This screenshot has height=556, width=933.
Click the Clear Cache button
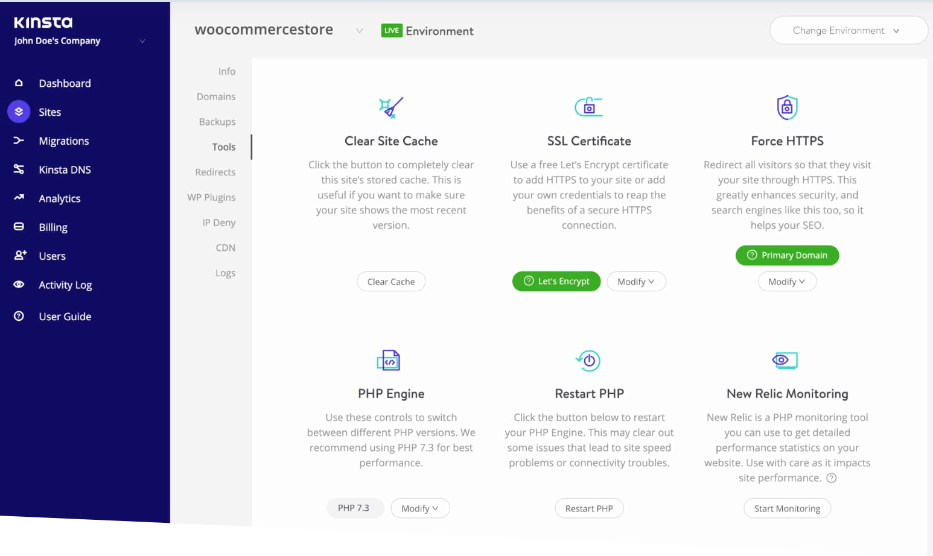tap(391, 281)
